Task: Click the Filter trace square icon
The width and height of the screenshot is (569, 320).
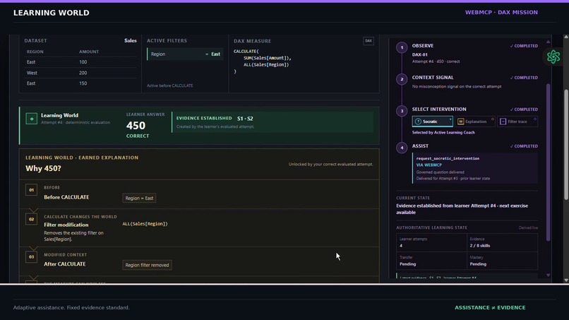Action: pyautogui.click(x=503, y=122)
